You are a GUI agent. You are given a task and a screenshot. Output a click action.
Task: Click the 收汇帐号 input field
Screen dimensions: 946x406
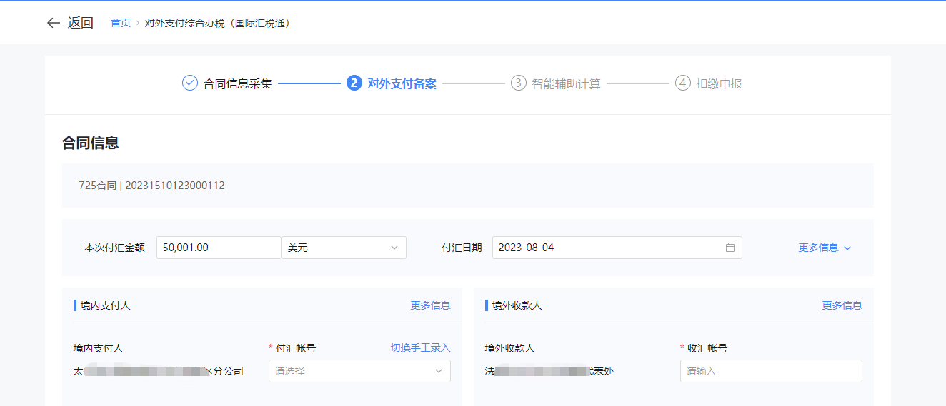[x=770, y=371]
